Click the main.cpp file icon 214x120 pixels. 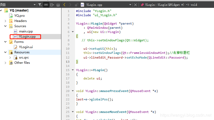coord(16,31)
